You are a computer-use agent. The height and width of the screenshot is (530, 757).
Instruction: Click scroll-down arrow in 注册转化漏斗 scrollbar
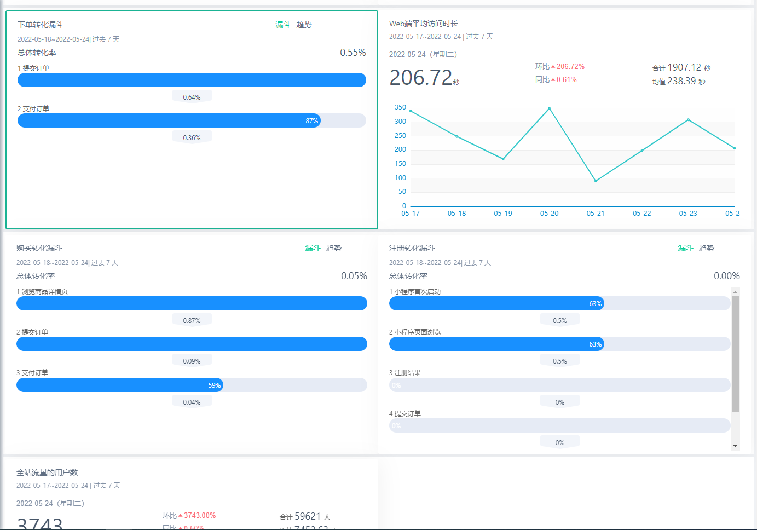[735, 446]
